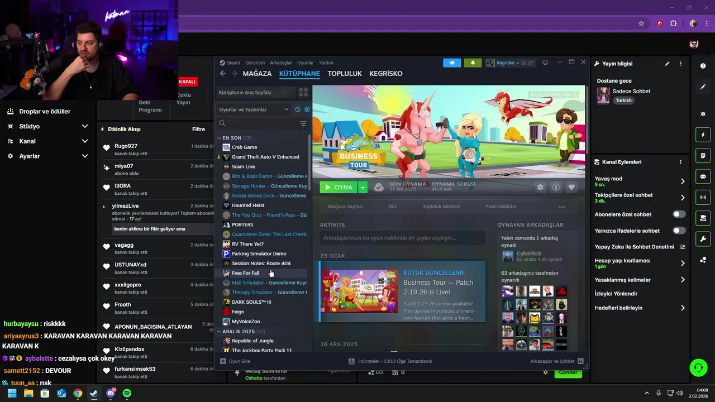Collapse the EN SON games group
The width and height of the screenshot is (715, 402).
click(x=219, y=138)
